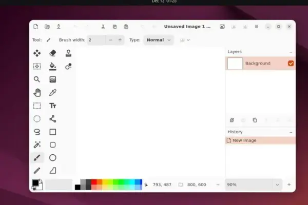Open the brush Type dropdown showing Normal

[159, 40]
